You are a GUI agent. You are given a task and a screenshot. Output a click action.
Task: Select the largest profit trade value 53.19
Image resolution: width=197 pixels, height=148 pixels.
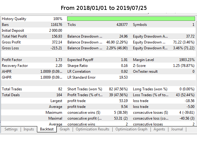(x=123, y=101)
